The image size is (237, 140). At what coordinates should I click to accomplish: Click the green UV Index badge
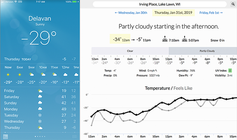coord(230,71)
